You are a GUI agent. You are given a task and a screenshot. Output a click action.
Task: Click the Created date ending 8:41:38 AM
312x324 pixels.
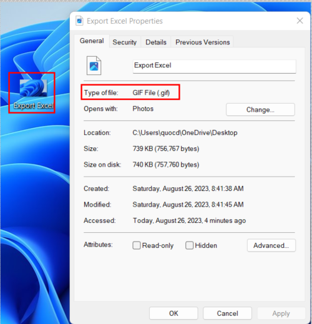(188, 189)
